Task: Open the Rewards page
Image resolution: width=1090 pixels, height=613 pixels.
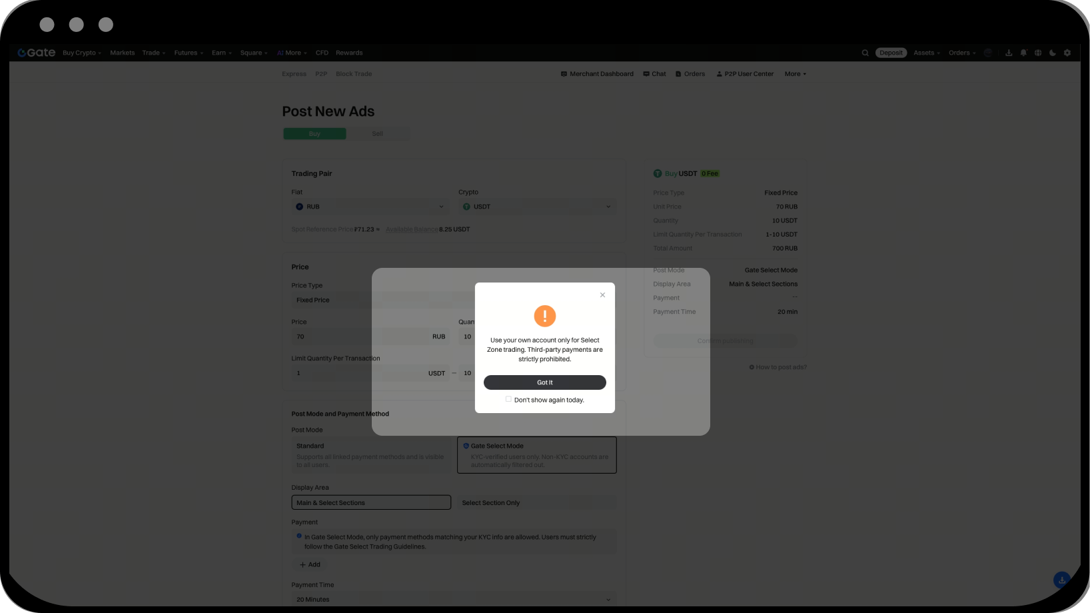Action: (x=349, y=53)
